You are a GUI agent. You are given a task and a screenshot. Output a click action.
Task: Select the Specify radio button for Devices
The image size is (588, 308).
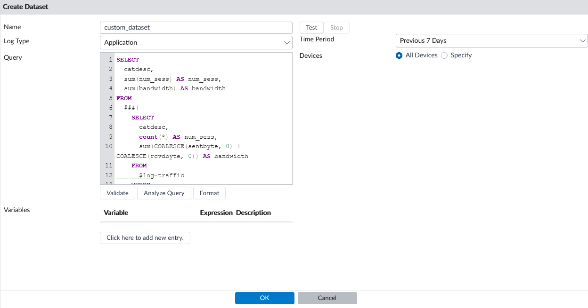[x=444, y=55]
